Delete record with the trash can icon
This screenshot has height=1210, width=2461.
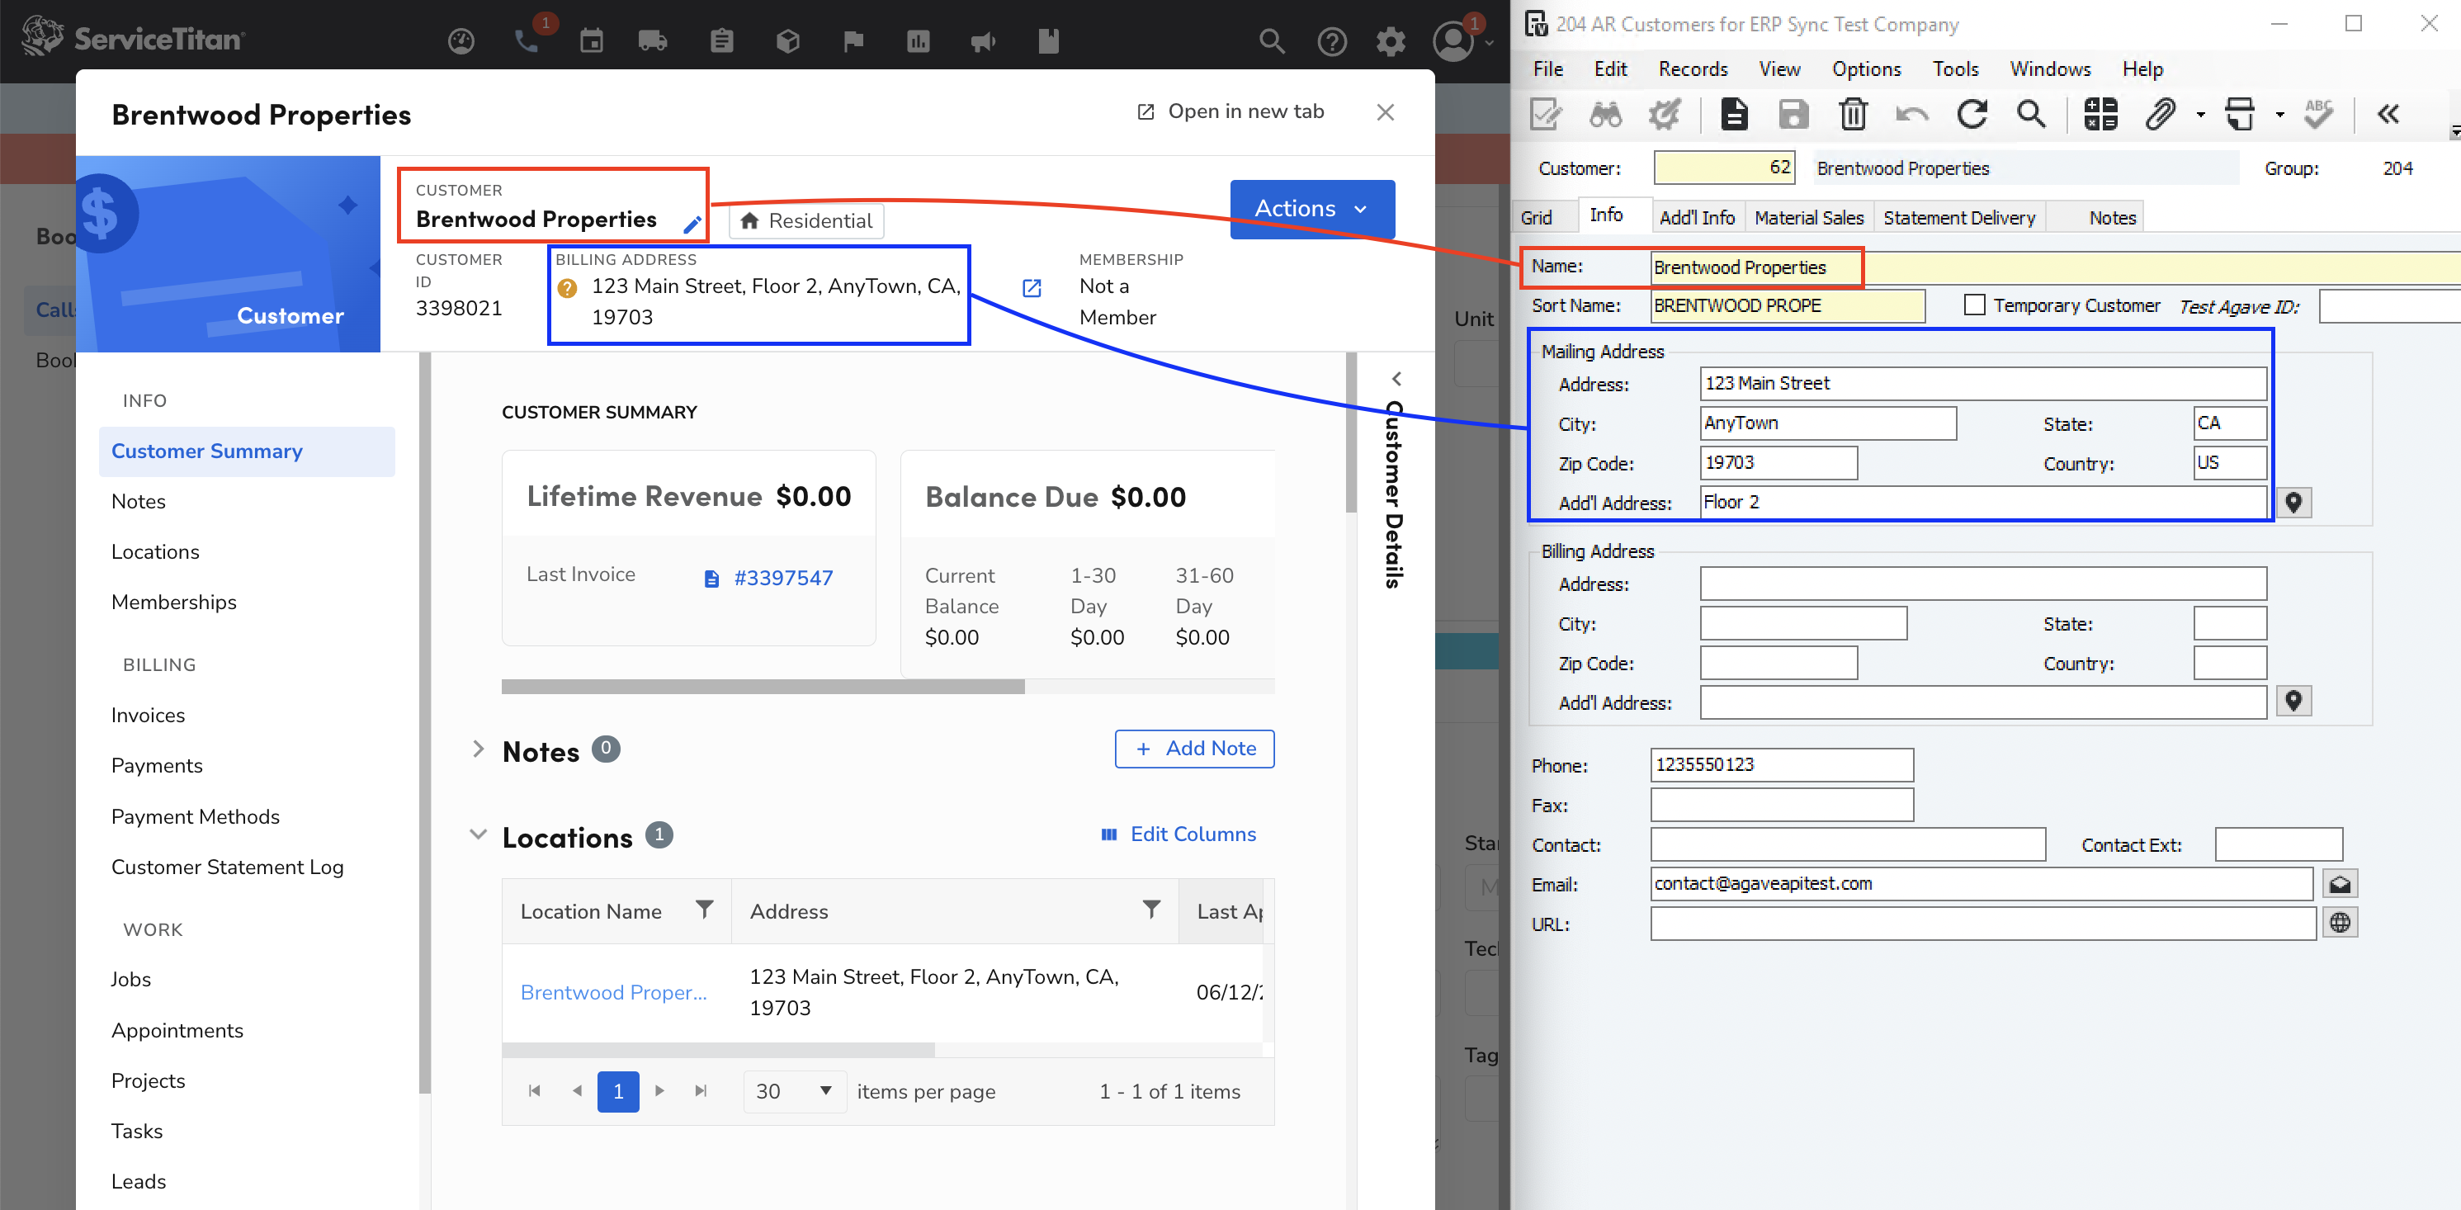tap(1853, 115)
